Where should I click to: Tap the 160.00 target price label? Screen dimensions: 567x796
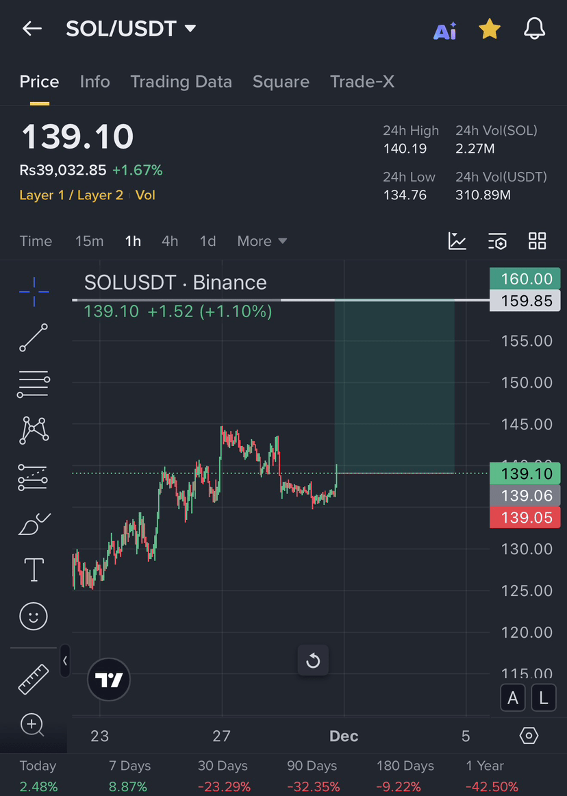525,279
